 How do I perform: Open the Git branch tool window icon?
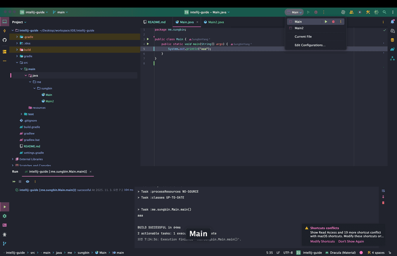(x=5, y=244)
